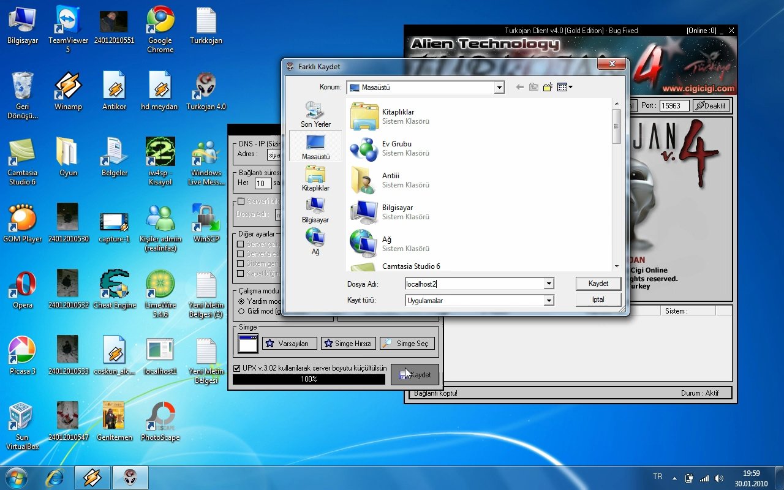This screenshot has height=490, width=784.
Task: Select Masaüstü in the save dialog sidebar
Action: point(315,147)
